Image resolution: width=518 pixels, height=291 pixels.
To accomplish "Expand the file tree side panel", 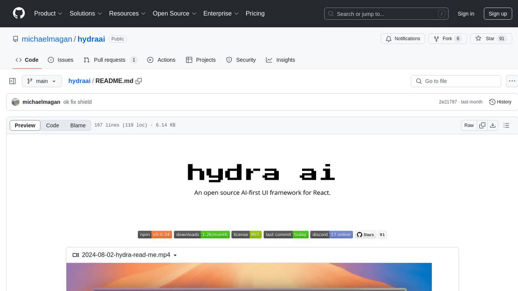I will [x=13, y=81].
